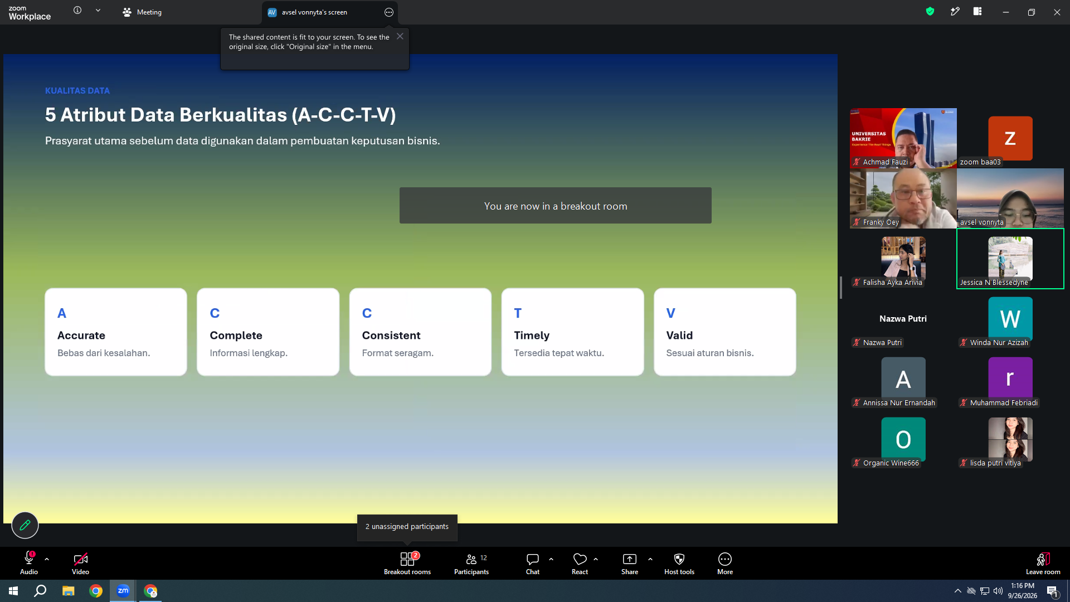Screen dimensions: 1070x602
Task: Open the Chat panel
Action: click(533, 563)
